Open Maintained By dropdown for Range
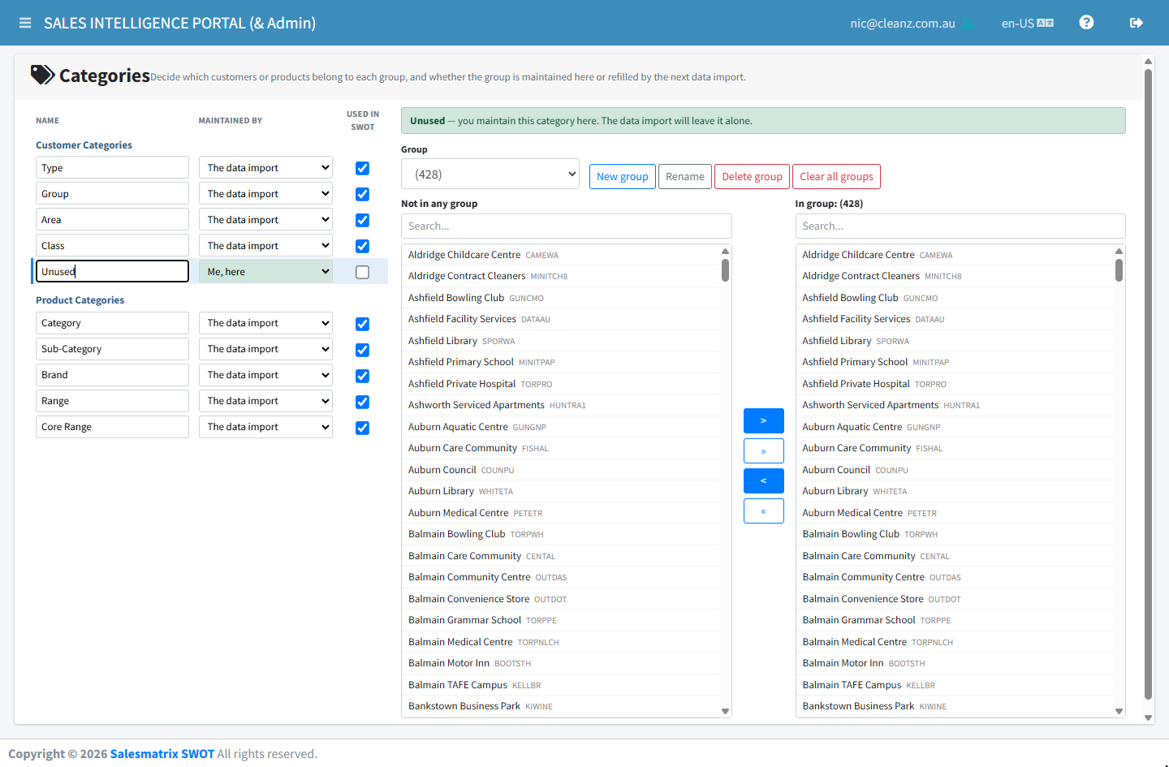The height and width of the screenshot is (767, 1169). pos(265,401)
